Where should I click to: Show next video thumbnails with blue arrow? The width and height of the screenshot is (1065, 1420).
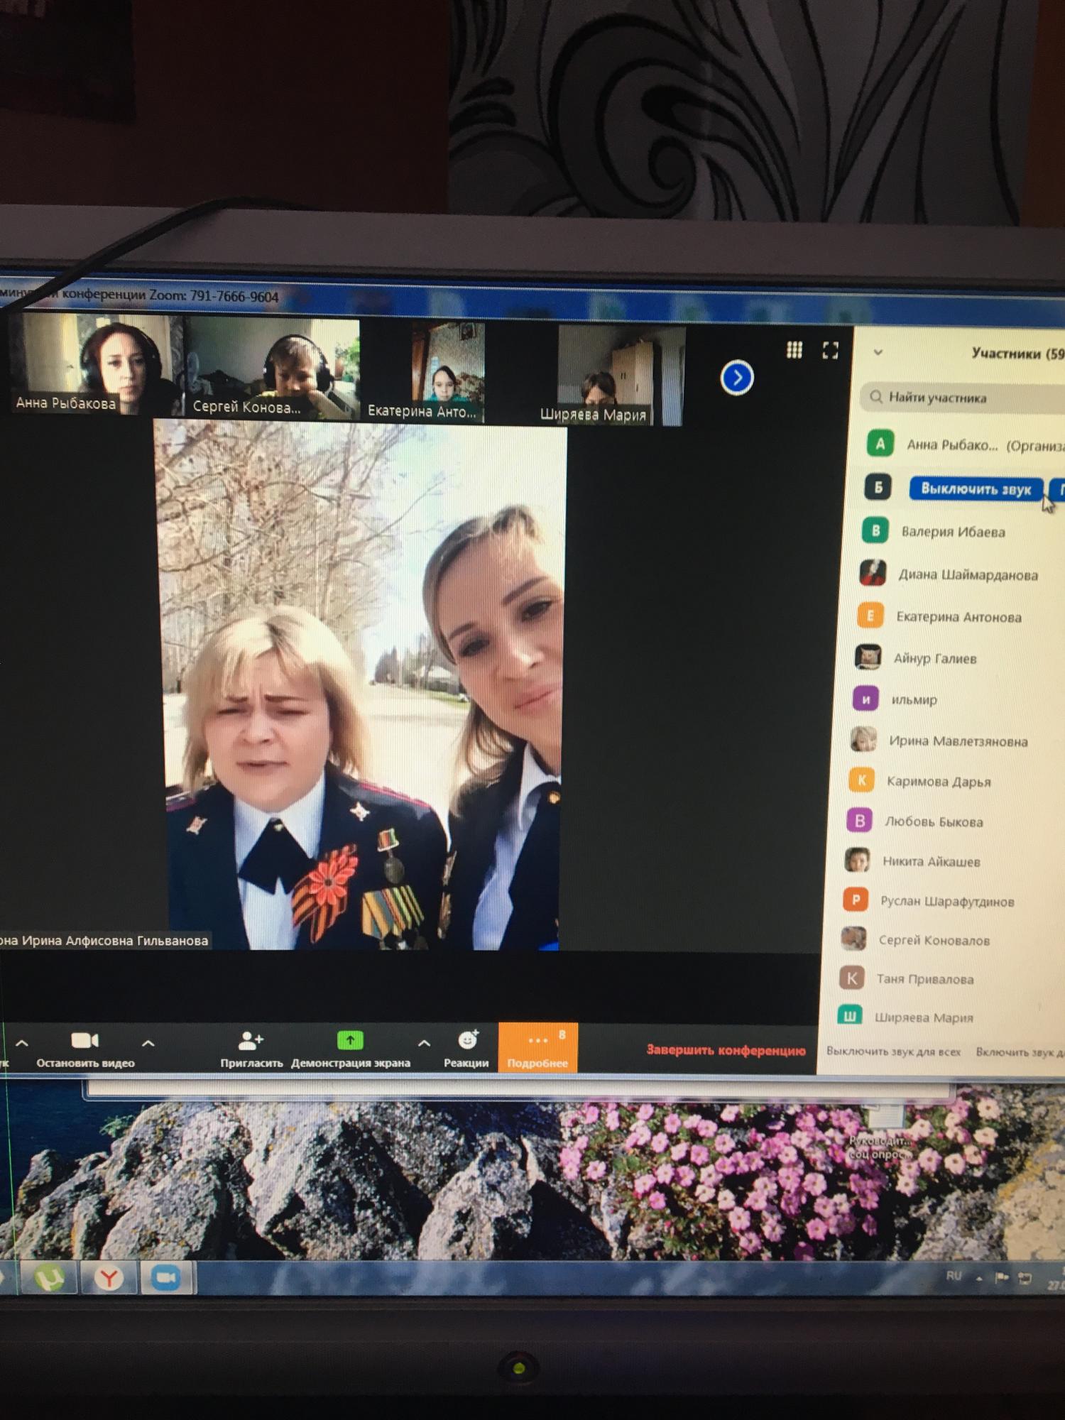coord(737,378)
